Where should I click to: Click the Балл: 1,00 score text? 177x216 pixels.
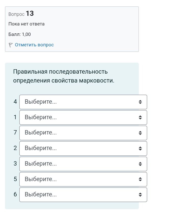point(20,34)
